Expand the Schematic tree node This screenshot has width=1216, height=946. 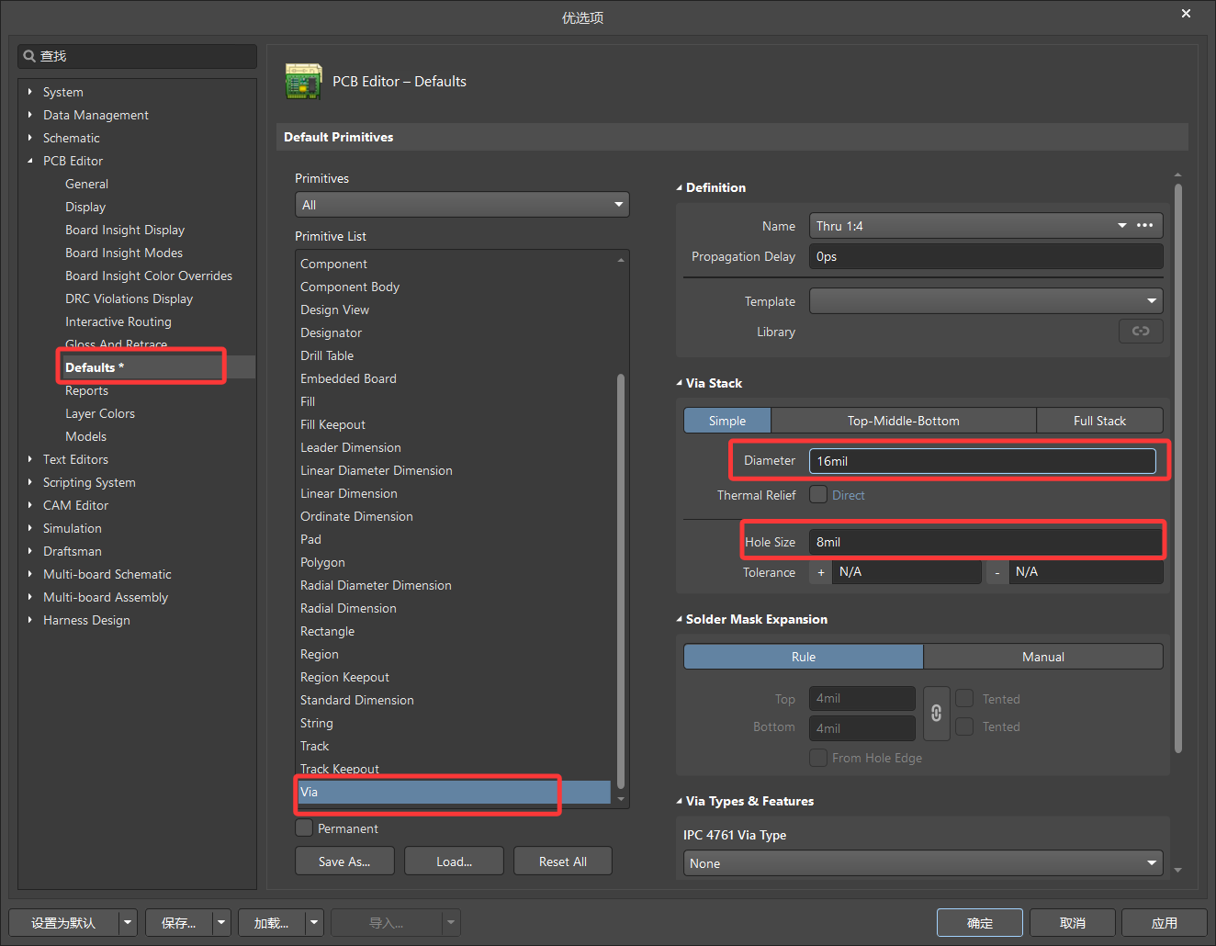(30, 138)
